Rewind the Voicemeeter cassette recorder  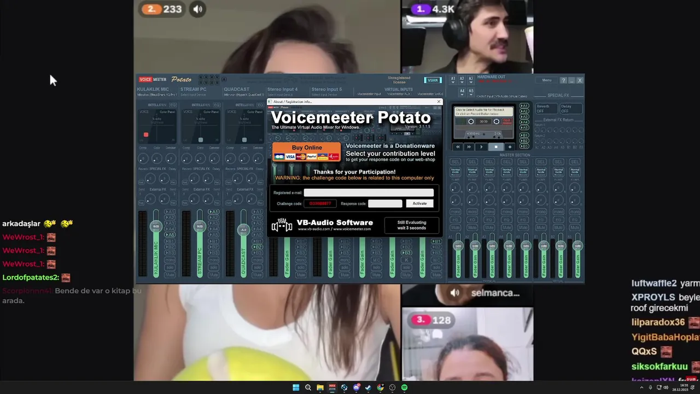tap(458, 147)
